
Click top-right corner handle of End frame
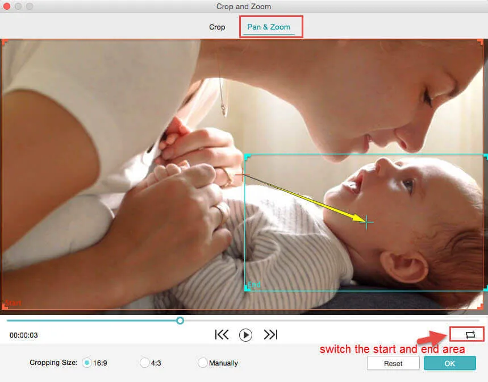pos(485,156)
